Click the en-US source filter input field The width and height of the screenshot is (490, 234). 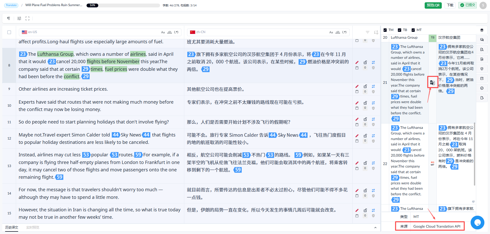coord(100,32)
